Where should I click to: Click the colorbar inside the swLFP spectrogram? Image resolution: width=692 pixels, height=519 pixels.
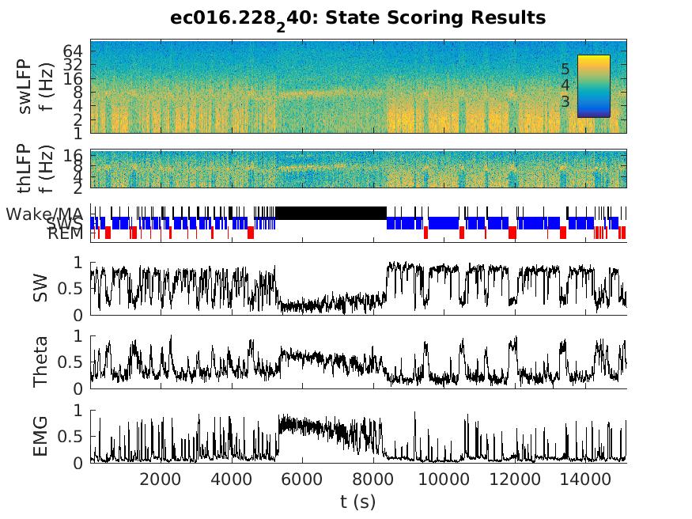(x=593, y=85)
